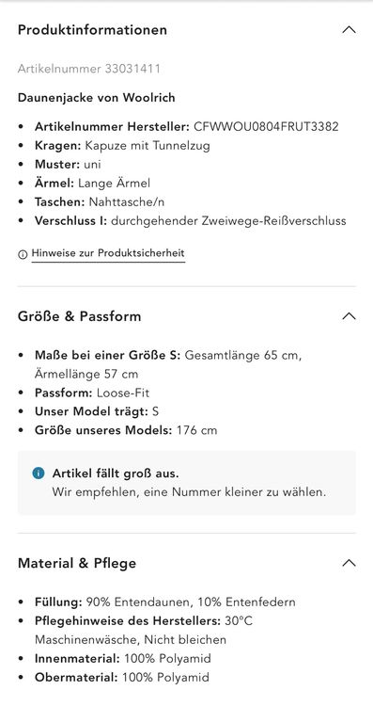The image size is (373, 706).
Task: Tap the 'Artikel fällt groß aus' notice
Action: [x=116, y=473]
